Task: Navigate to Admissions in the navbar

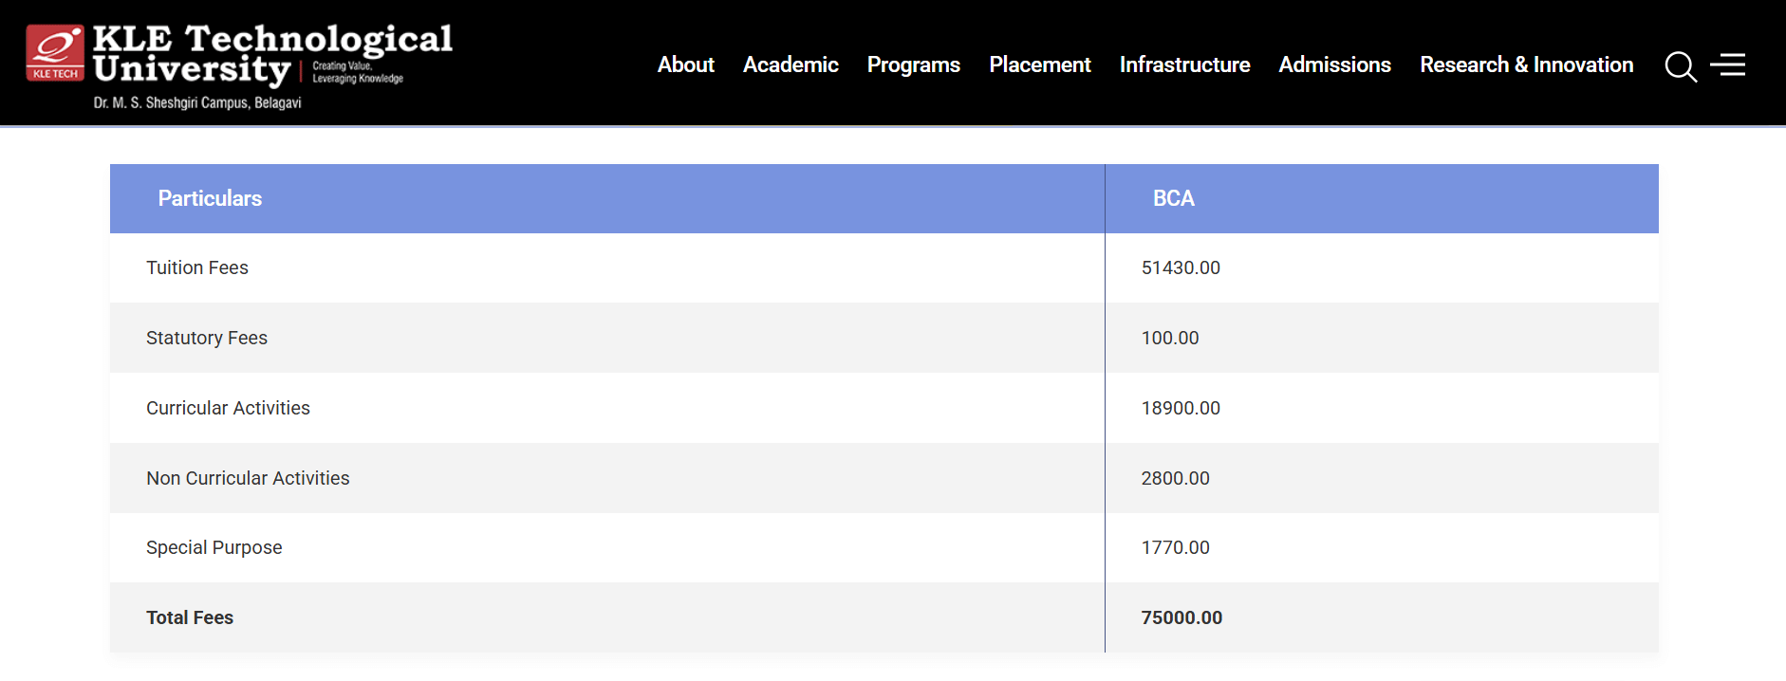Action: click(1334, 64)
